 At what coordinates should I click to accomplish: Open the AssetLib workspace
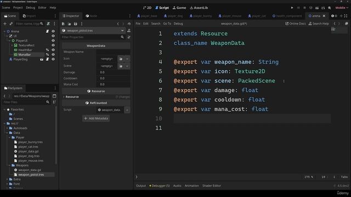point(199,8)
